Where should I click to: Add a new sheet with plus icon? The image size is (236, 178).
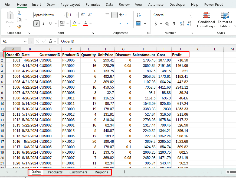coord(124,172)
